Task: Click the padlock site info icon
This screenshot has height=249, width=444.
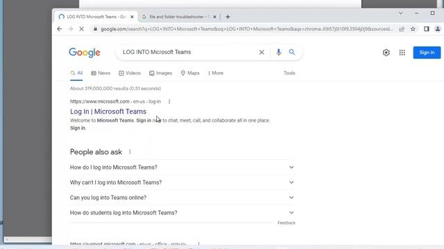Action: click(96, 29)
